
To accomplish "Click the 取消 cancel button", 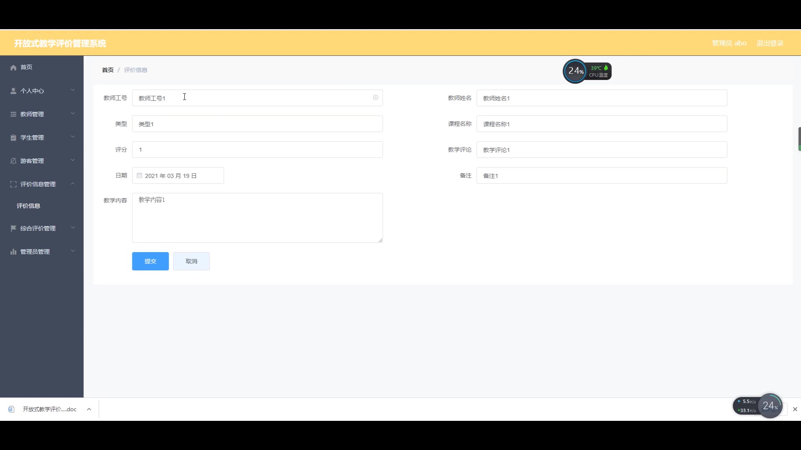I will (x=191, y=261).
